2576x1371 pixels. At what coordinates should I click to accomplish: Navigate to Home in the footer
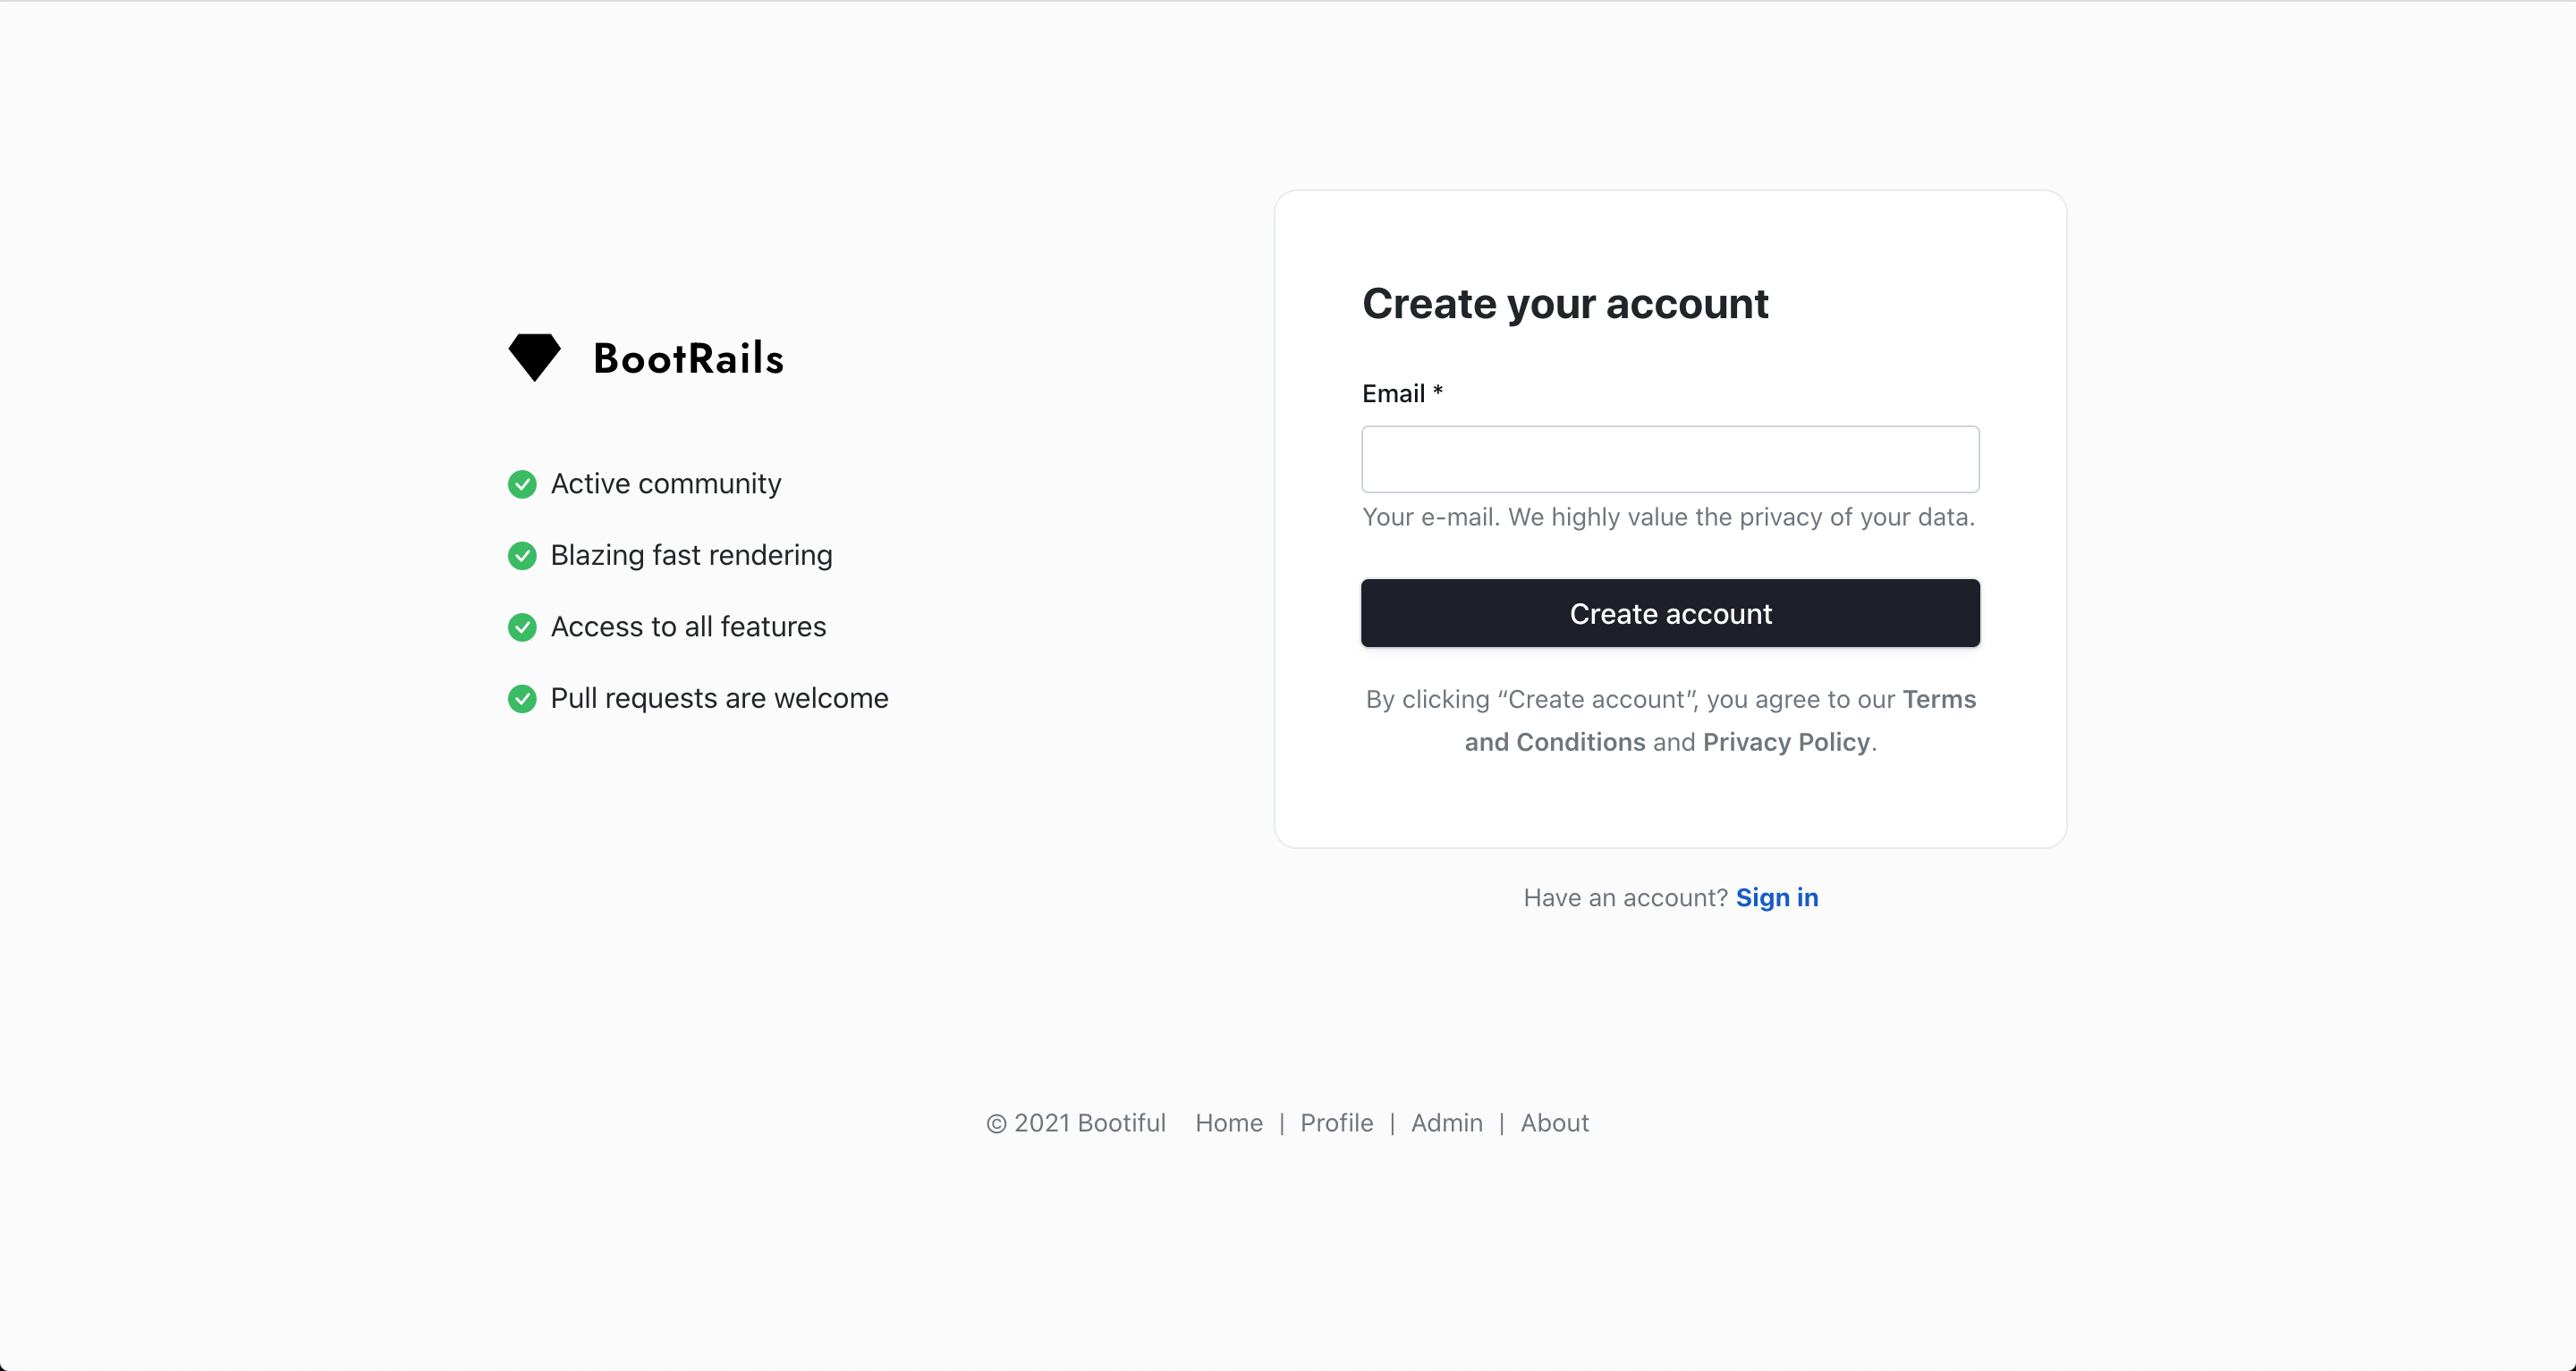(1228, 1123)
